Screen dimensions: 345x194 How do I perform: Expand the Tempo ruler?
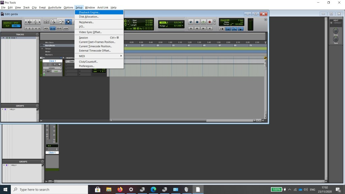42,48
